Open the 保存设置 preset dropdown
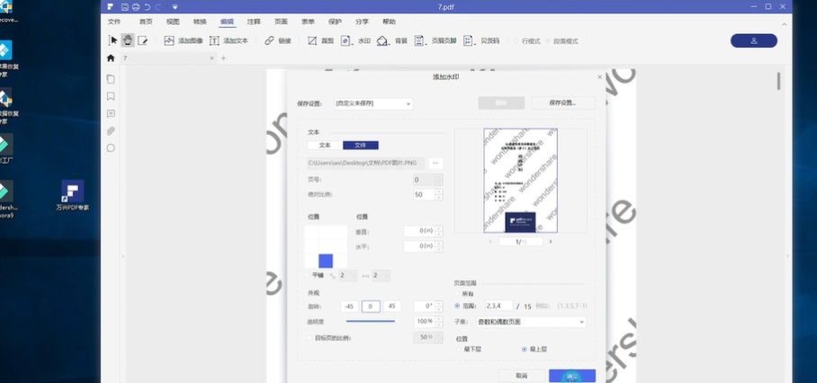 [x=373, y=103]
